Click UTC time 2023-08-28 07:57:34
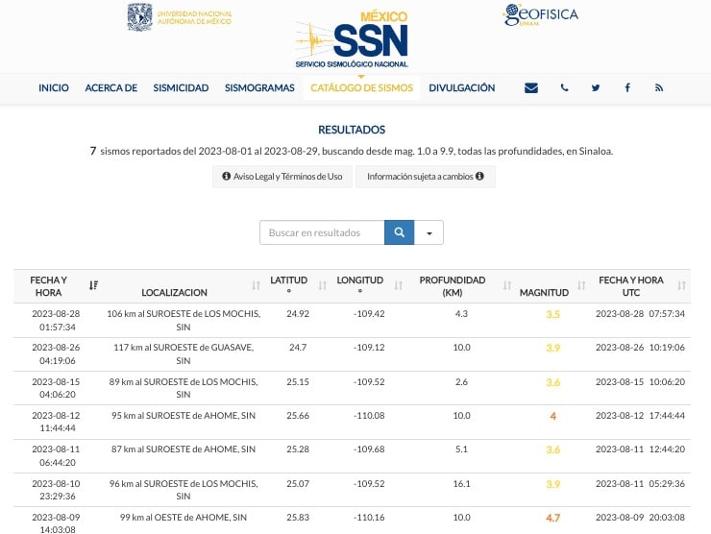The width and height of the screenshot is (711, 534). tap(640, 314)
